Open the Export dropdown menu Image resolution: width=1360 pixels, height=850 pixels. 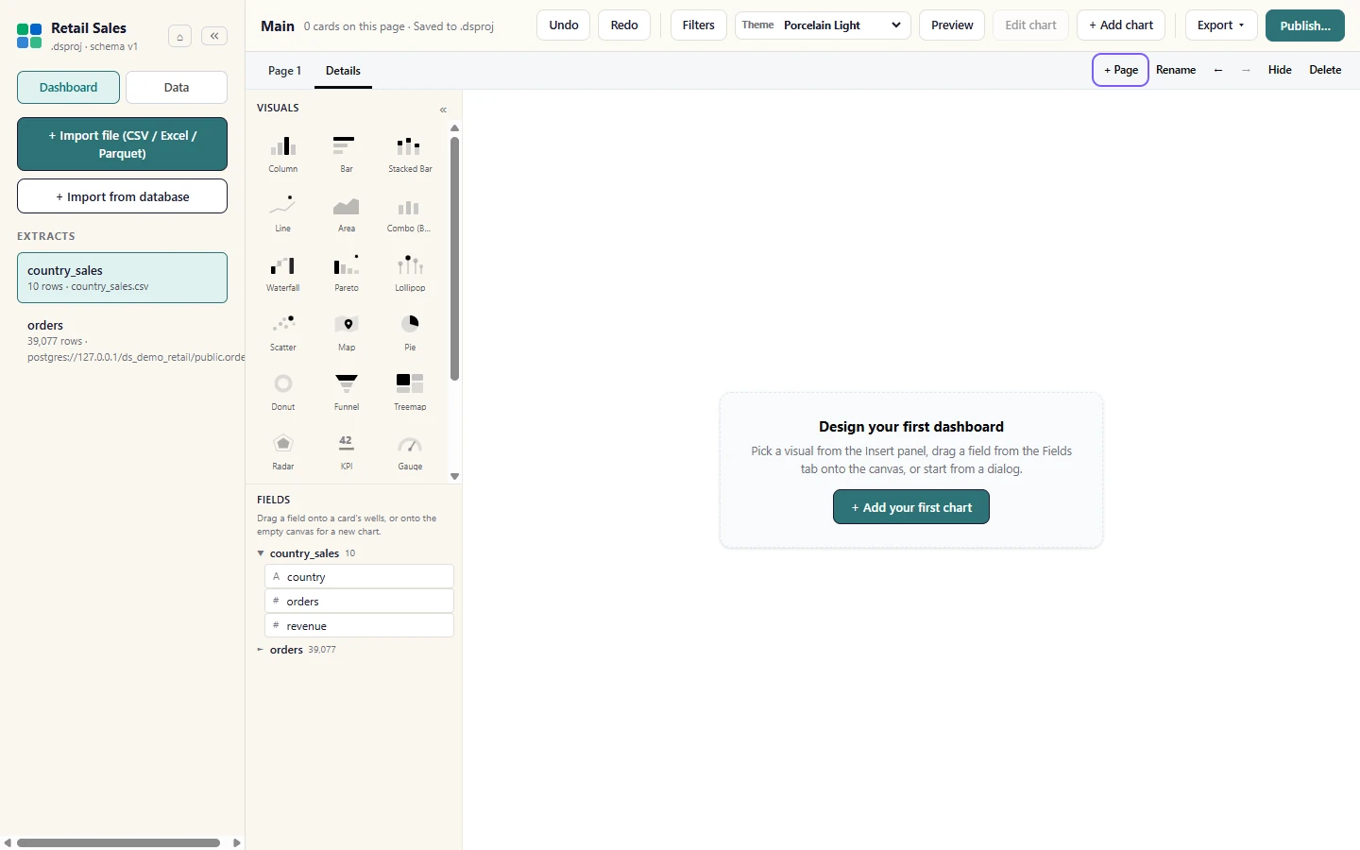pos(1220,25)
